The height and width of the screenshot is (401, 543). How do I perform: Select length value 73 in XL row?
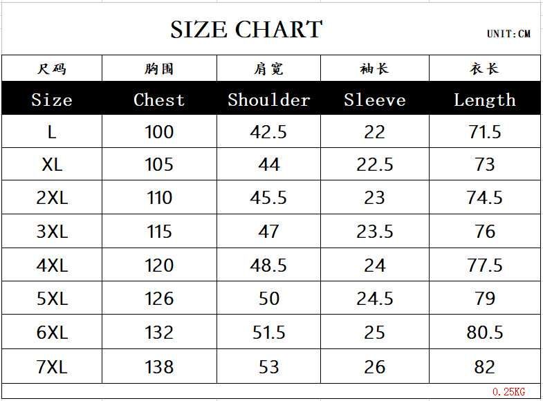[484, 165]
